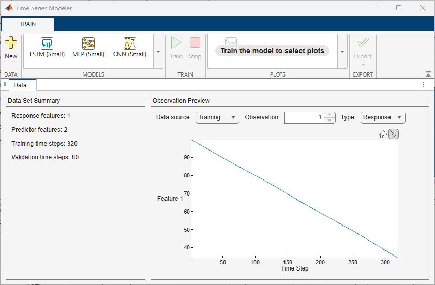435x285 pixels.
Task: Collapse the toolstrip ribbon
Action: point(428,74)
